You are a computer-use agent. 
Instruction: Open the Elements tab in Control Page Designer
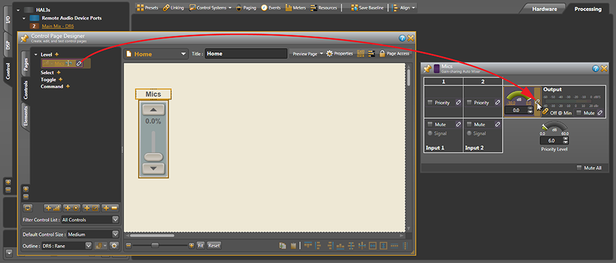25,115
